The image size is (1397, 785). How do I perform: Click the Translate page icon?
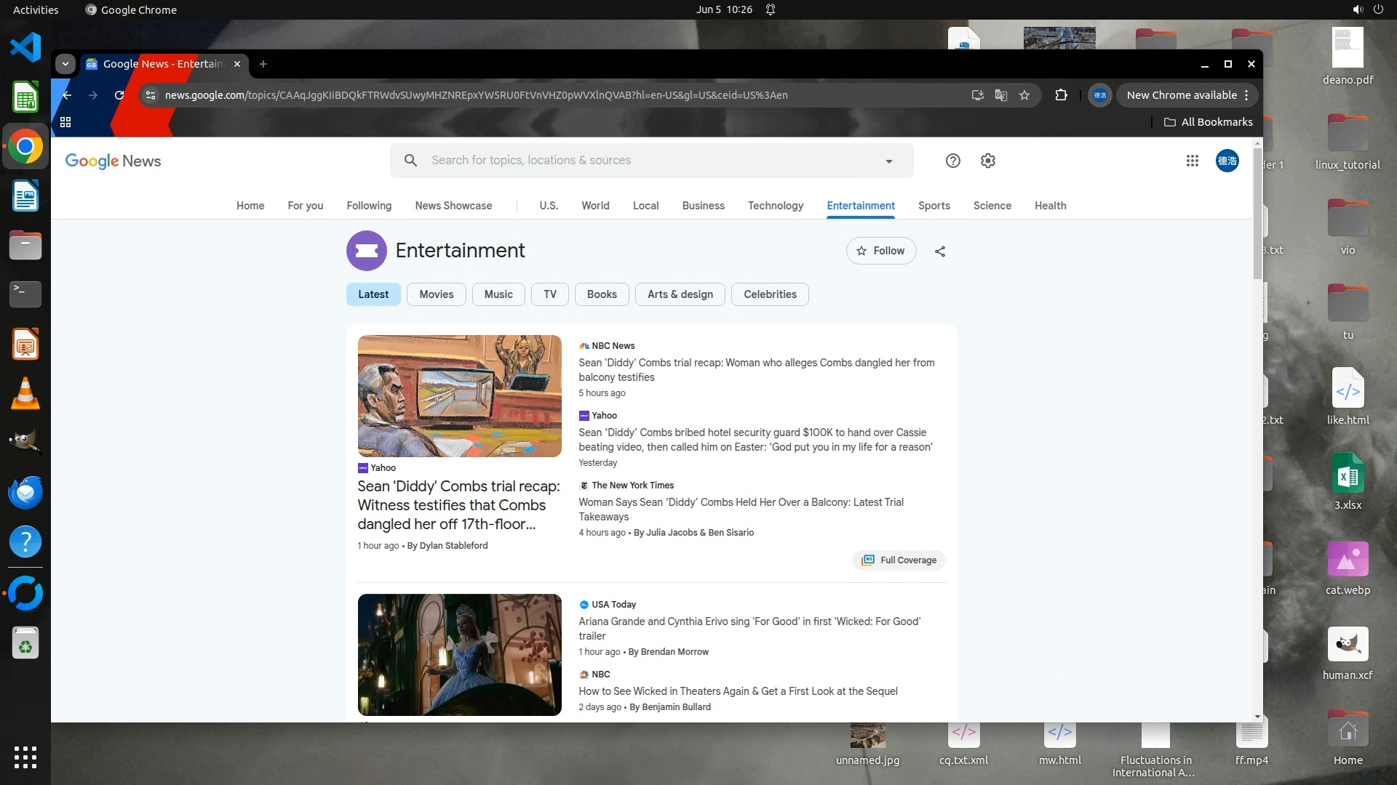[x=1001, y=95]
